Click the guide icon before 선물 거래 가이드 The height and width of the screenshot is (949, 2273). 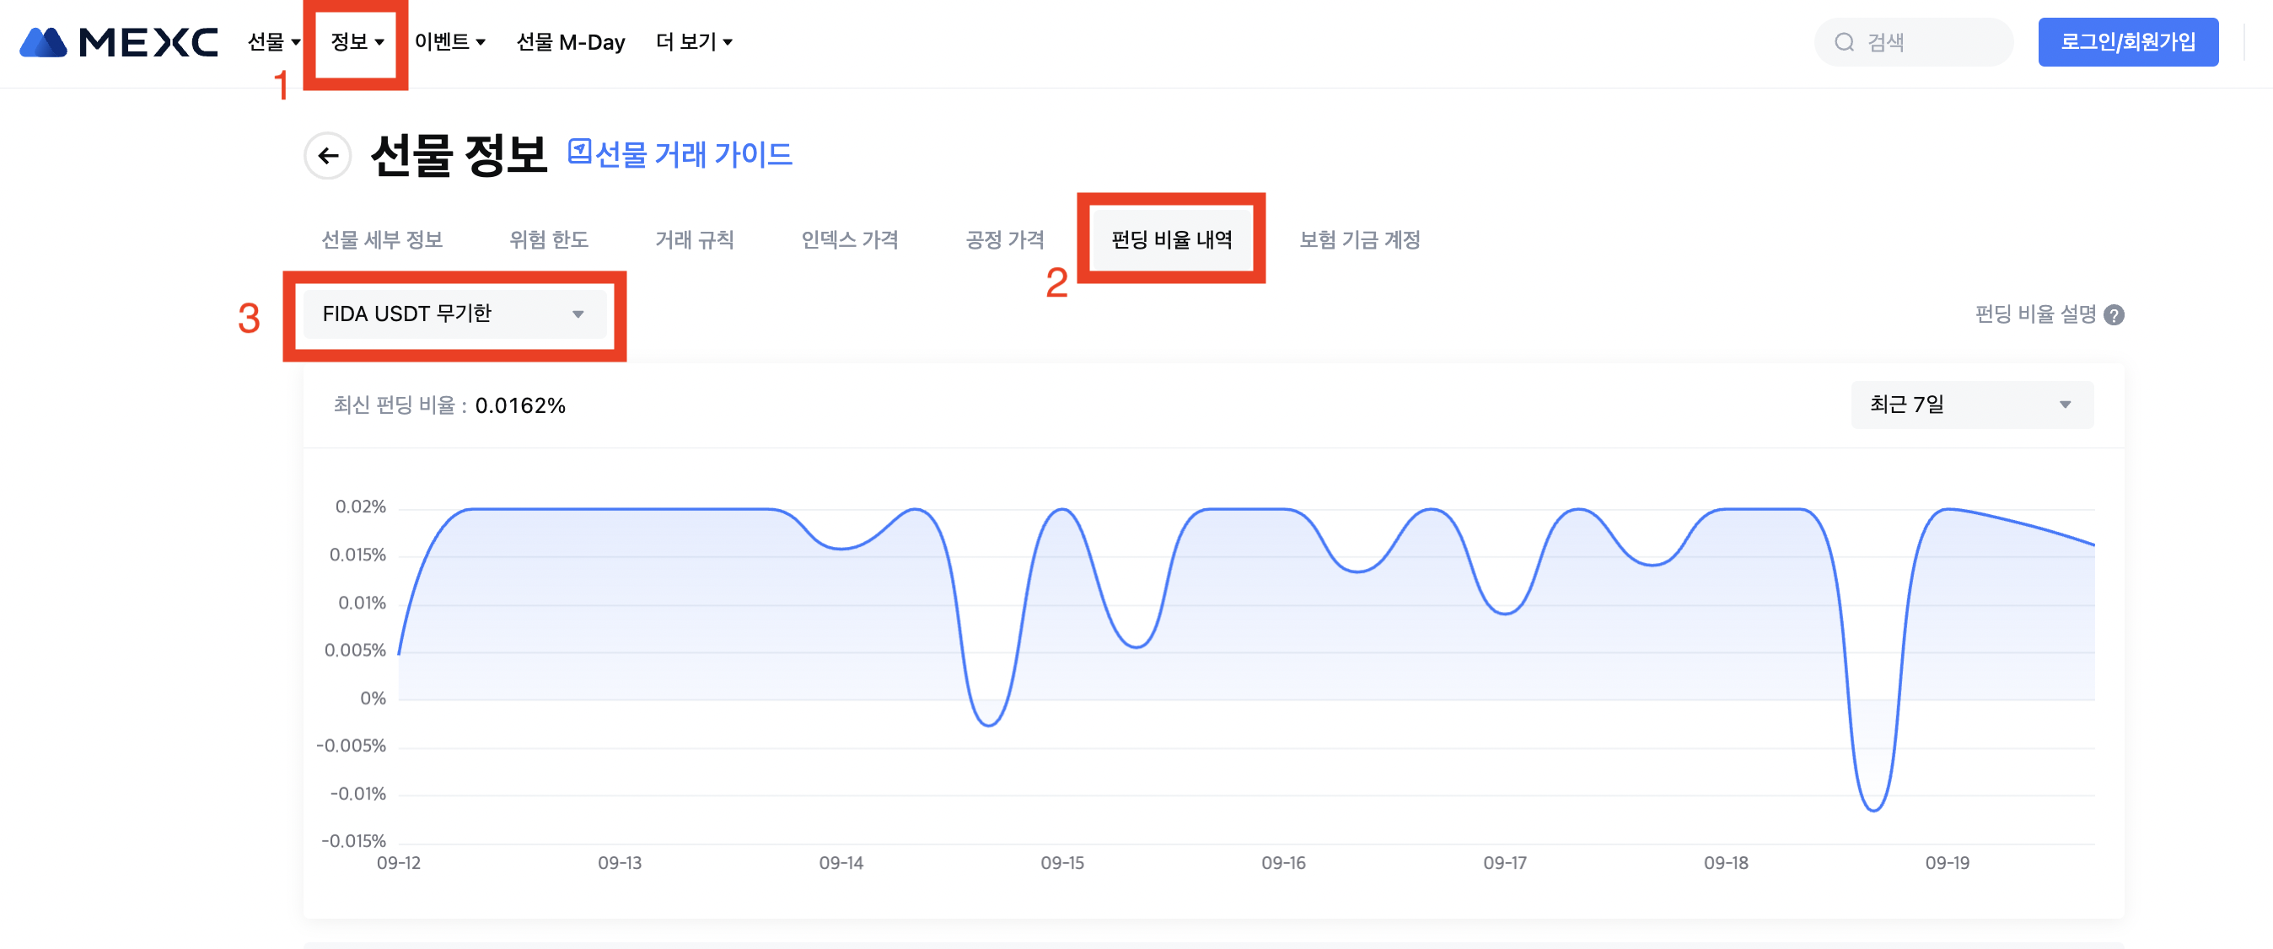579,152
